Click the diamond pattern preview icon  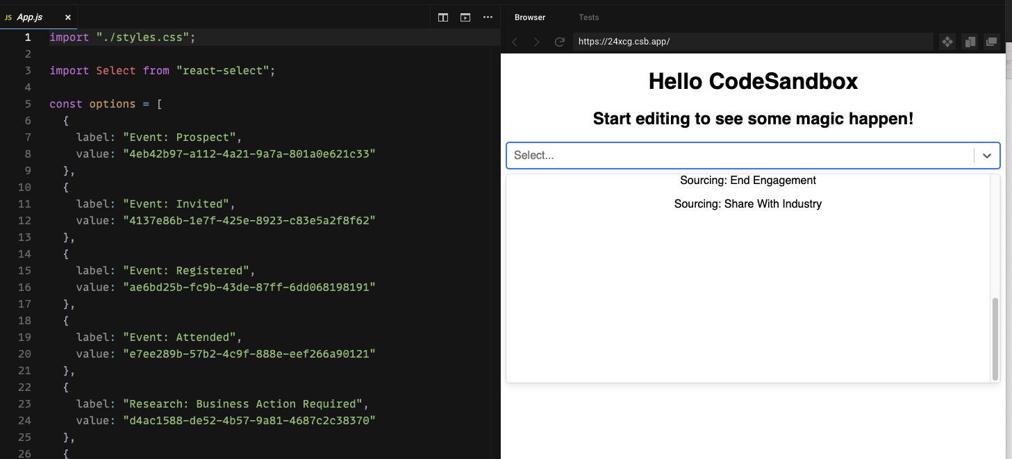[947, 42]
